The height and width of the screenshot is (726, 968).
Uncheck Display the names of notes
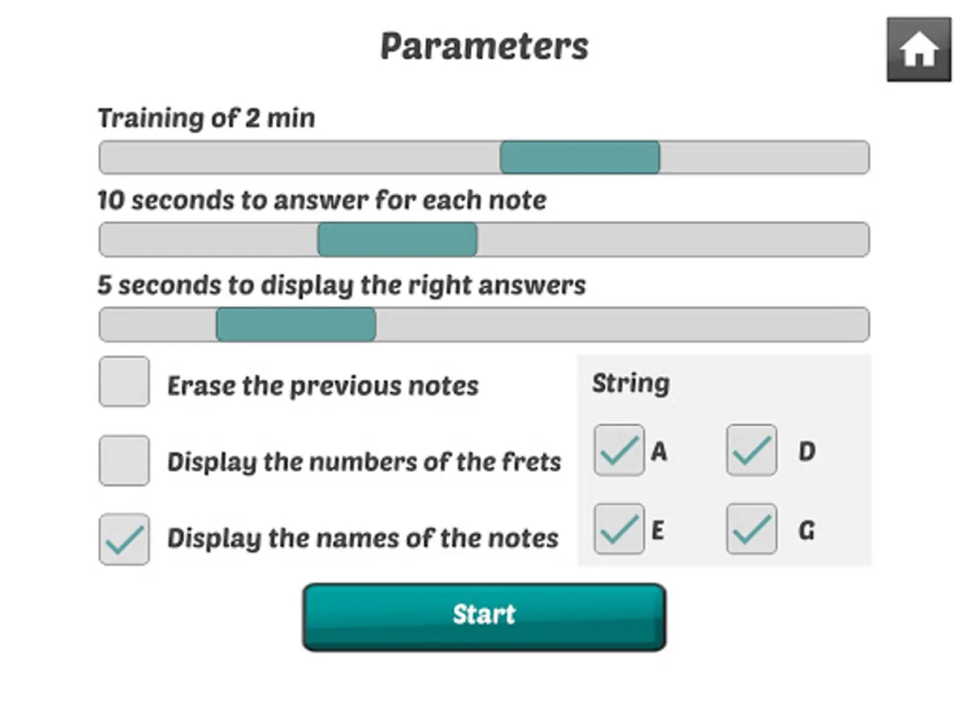coord(124,539)
